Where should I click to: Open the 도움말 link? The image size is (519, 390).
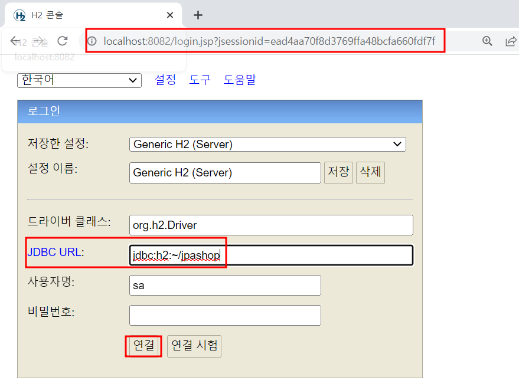pos(240,80)
